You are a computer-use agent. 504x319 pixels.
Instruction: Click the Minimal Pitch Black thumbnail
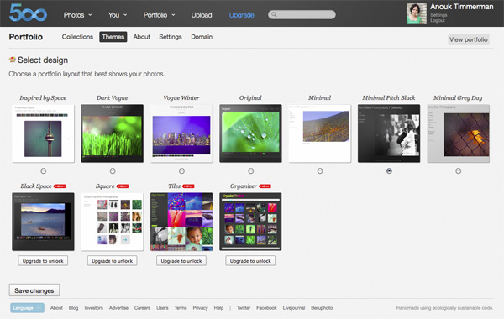389,133
